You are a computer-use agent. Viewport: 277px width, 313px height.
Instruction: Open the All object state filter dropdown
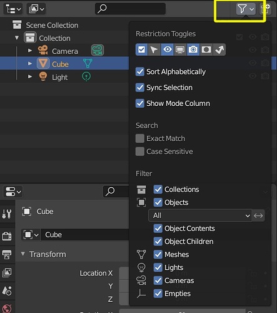[200, 215]
